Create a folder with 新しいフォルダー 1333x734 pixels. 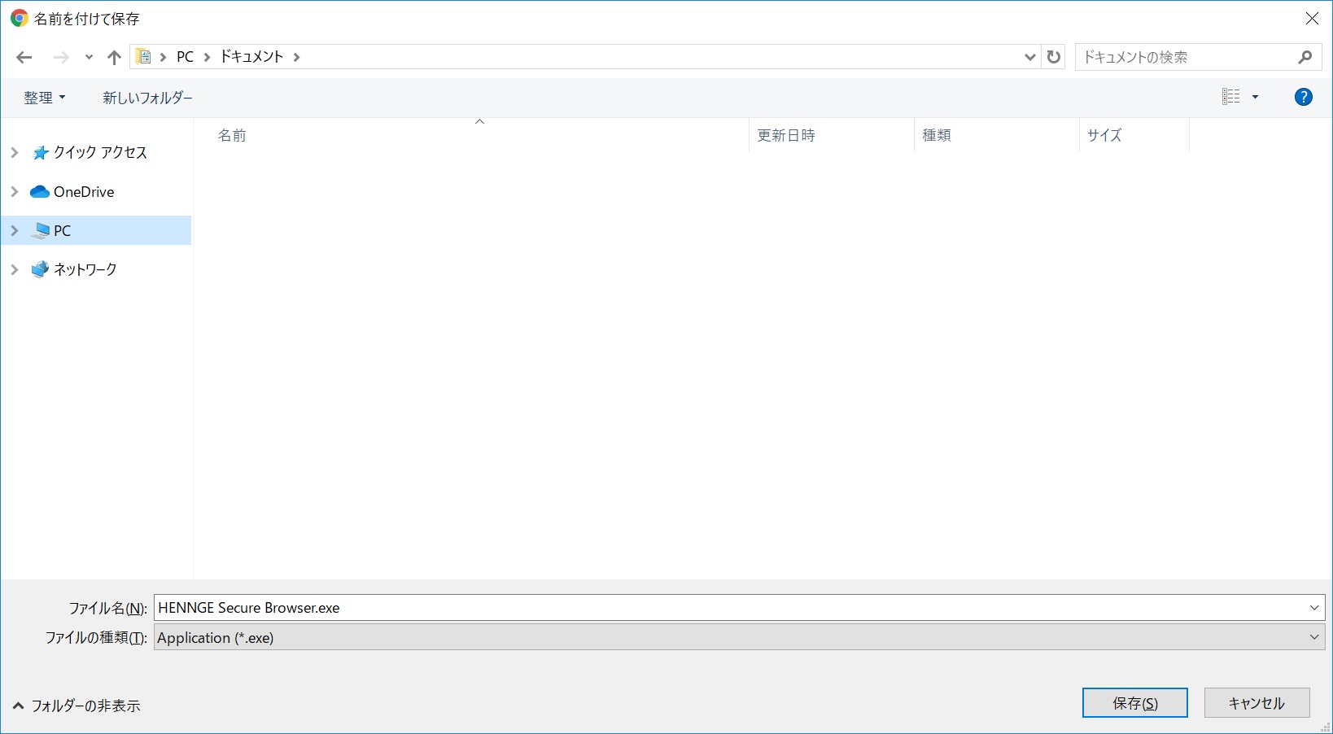pos(147,98)
